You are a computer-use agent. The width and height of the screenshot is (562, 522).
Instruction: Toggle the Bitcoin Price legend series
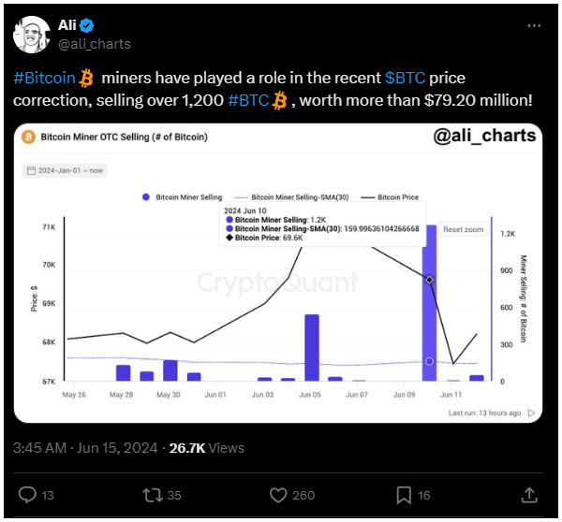390,197
